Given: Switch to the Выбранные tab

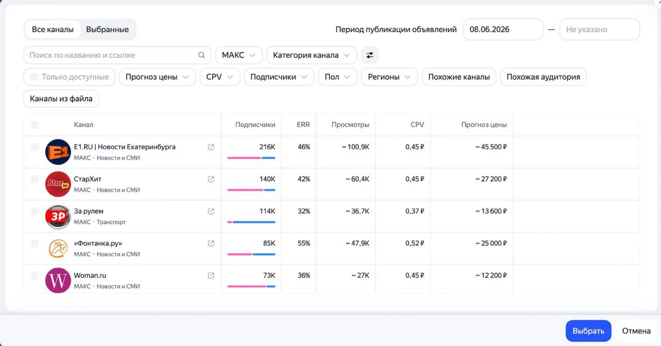Looking at the screenshot, I should pos(107,29).
